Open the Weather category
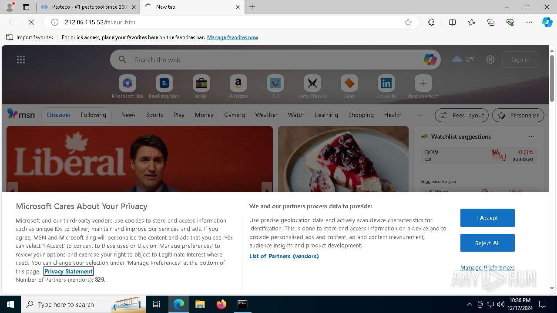 pos(266,115)
